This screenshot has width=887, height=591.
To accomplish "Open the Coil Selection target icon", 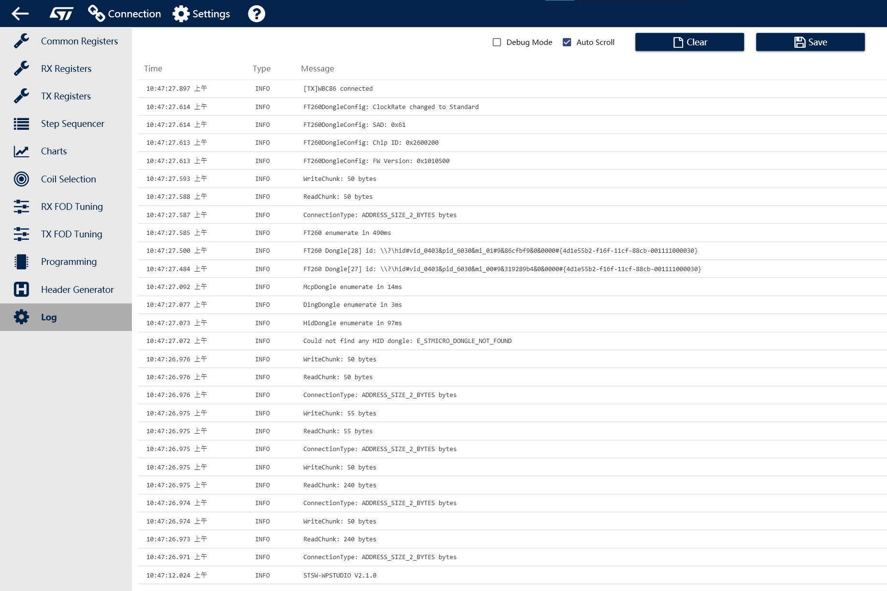I will pyautogui.click(x=21, y=179).
